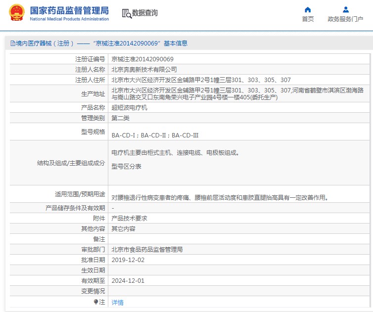Click model spec BA-CD-I；BA-CD-II；BA-CD-III

click(155, 135)
